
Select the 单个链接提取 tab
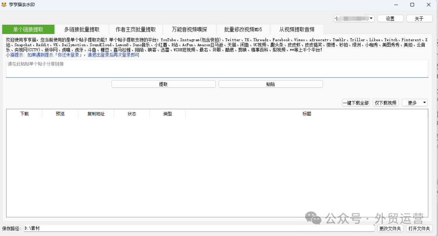(x=28, y=29)
